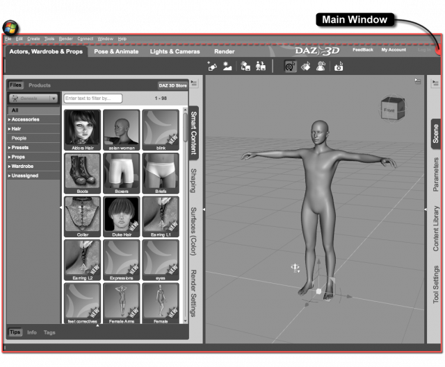Click the create new spotlight icon

pos(212,67)
